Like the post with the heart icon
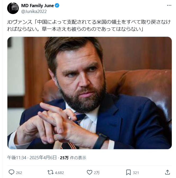The width and height of the screenshot is (176, 178). 89,172
